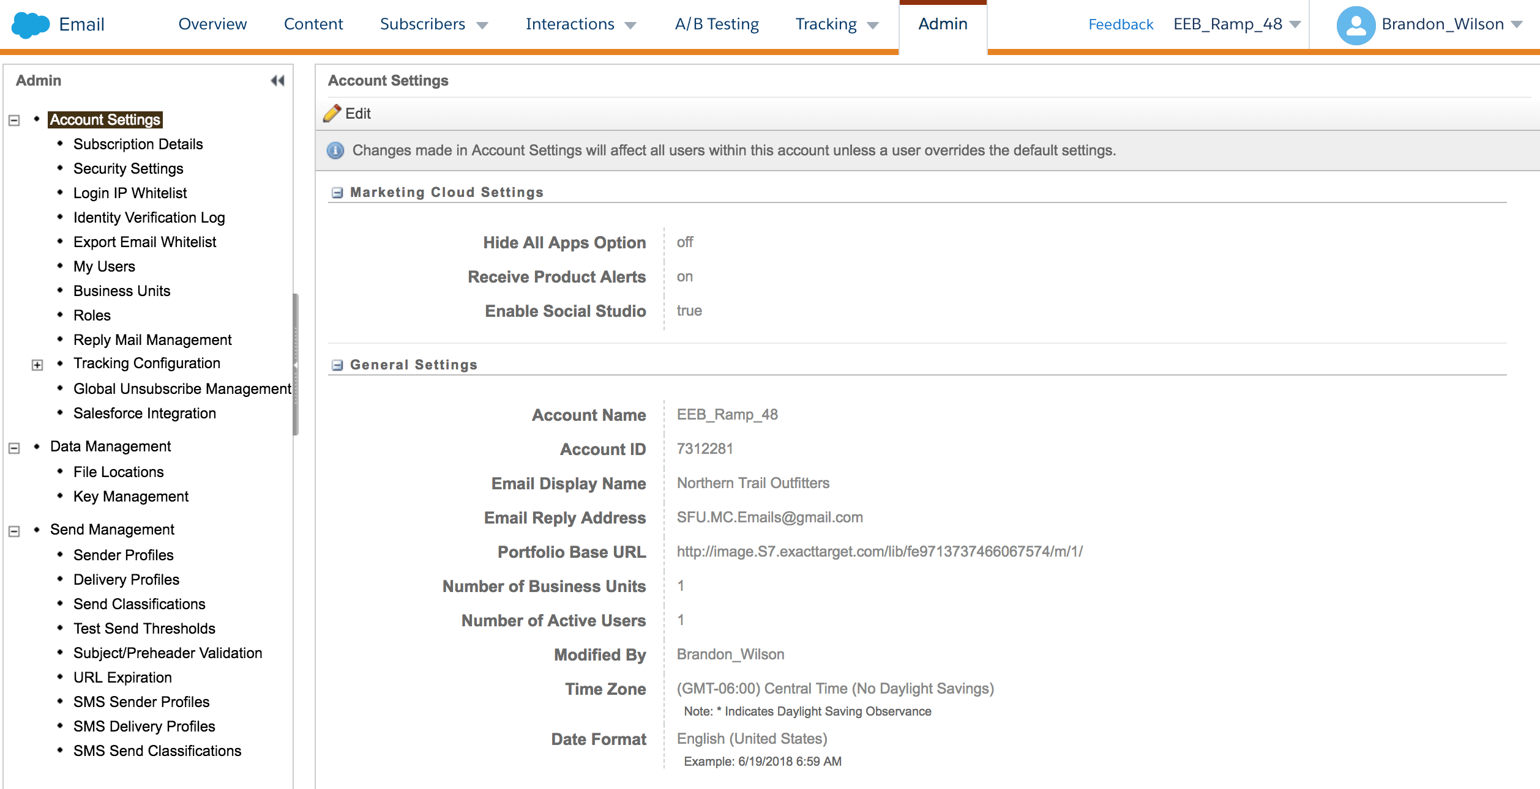This screenshot has width=1540, height=789.
Task: Open Test Send Thresholds
Action: click(144, 628)
